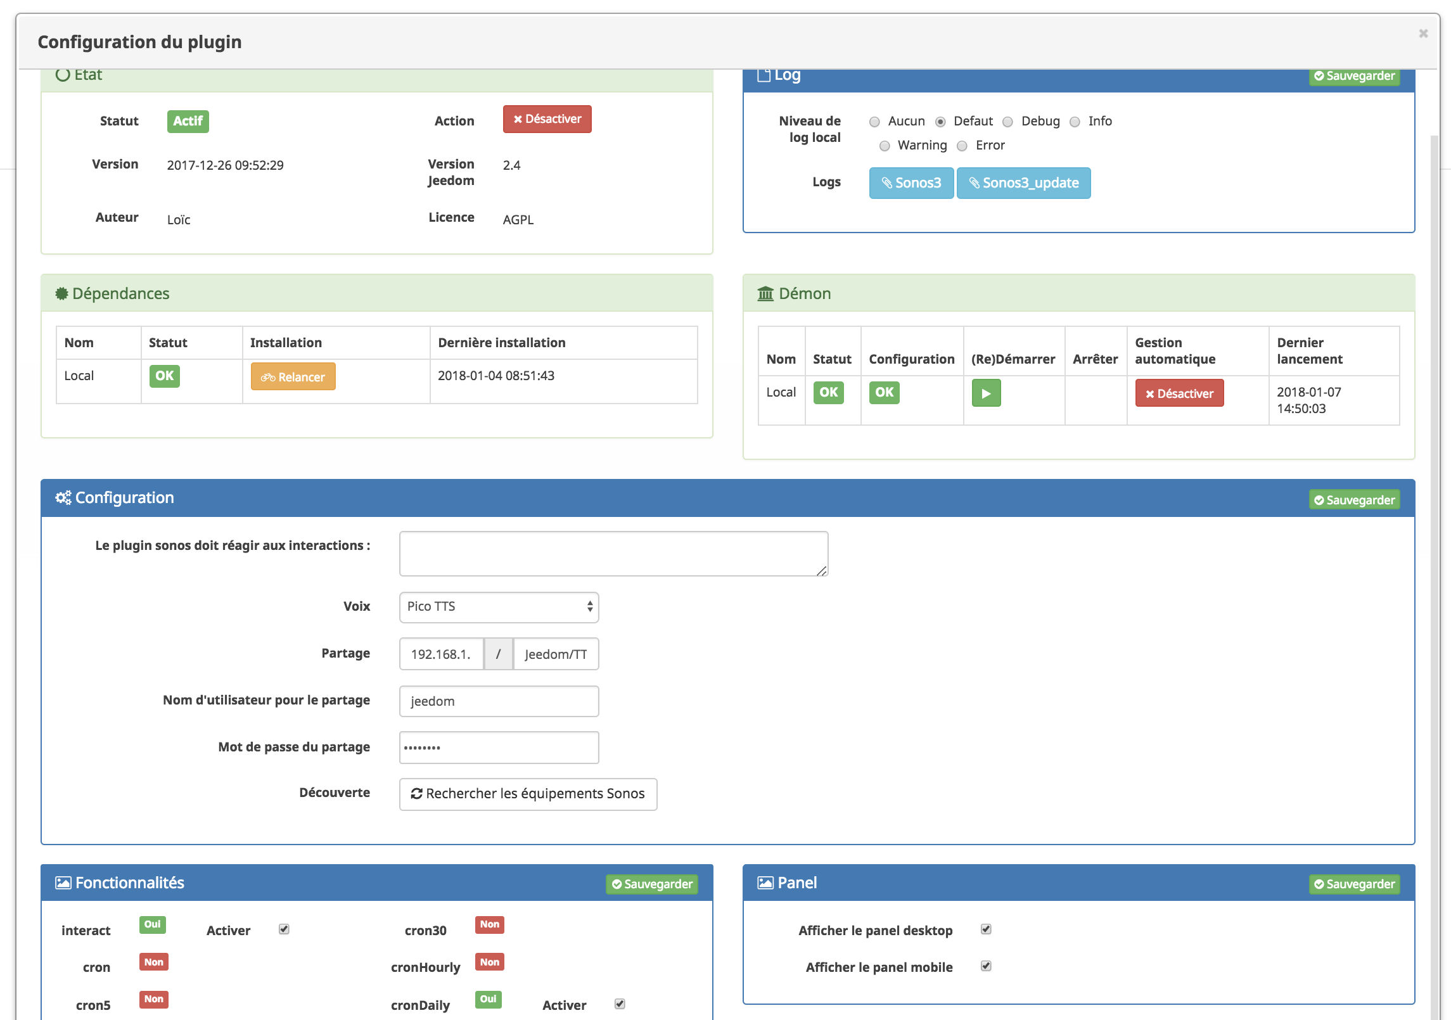The height and width of the screenshot is (1020, 1451).
Task: Click the daemon Configuration OK badge
Action: click(884, 392)
